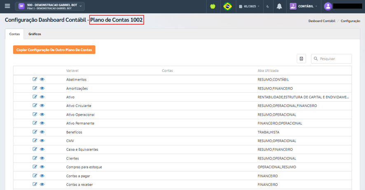Click the purple DE company badge

pos(21,6)
